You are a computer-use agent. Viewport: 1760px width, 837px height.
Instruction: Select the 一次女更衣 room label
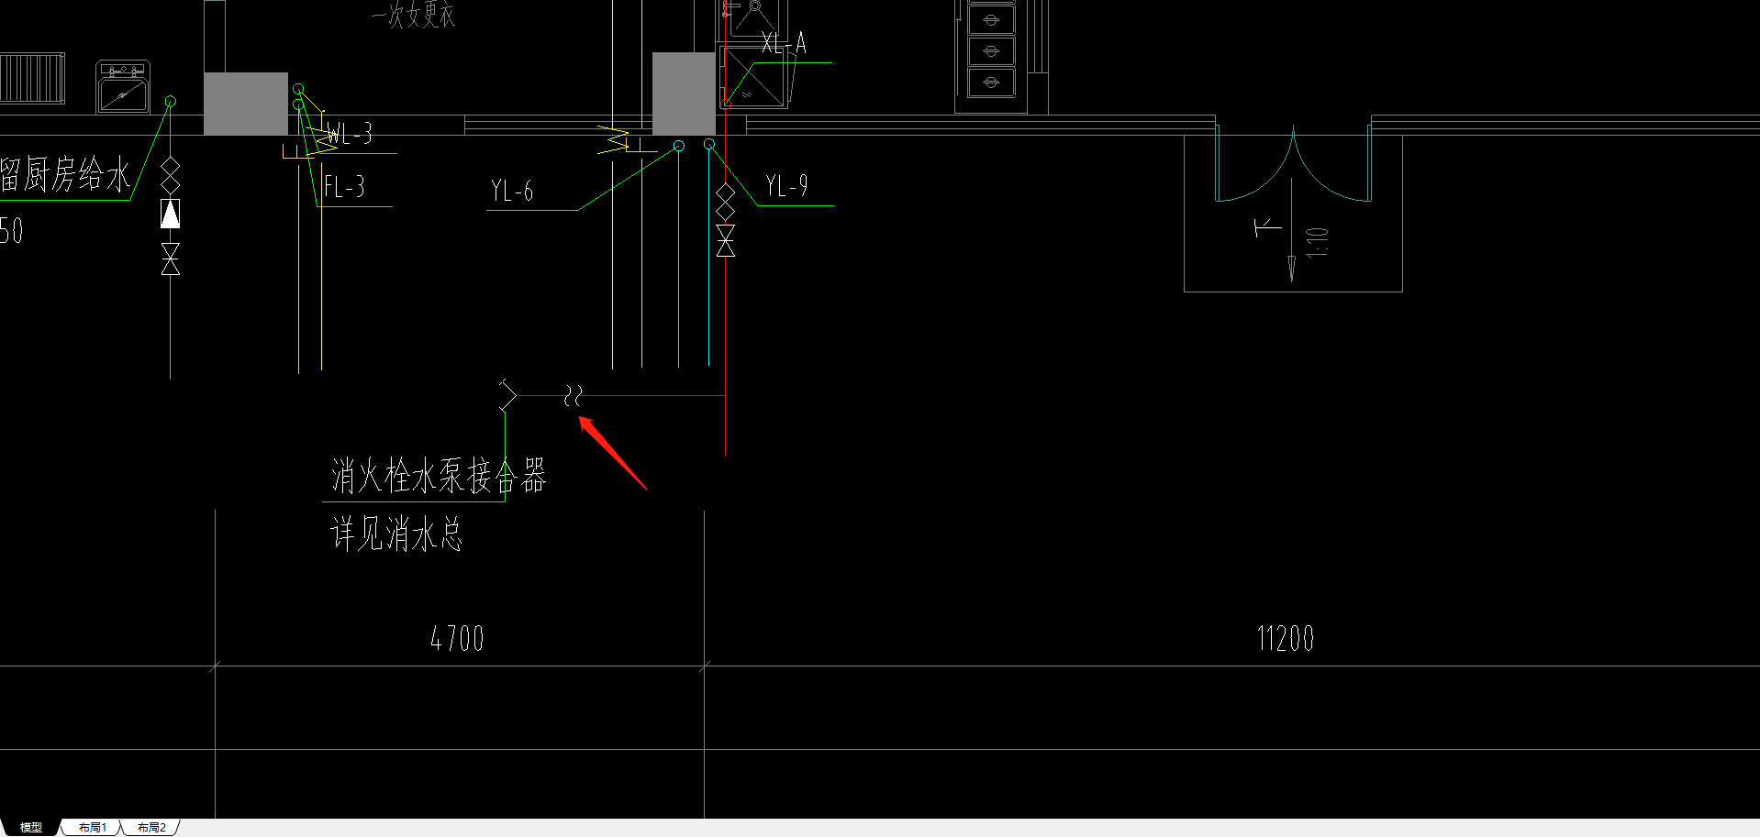(x=413, y=14)
